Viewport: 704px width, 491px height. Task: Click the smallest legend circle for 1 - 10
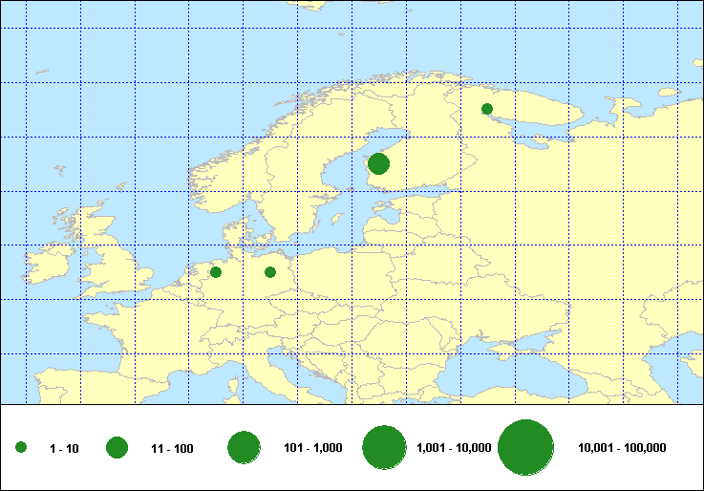(x=21, y=448)
